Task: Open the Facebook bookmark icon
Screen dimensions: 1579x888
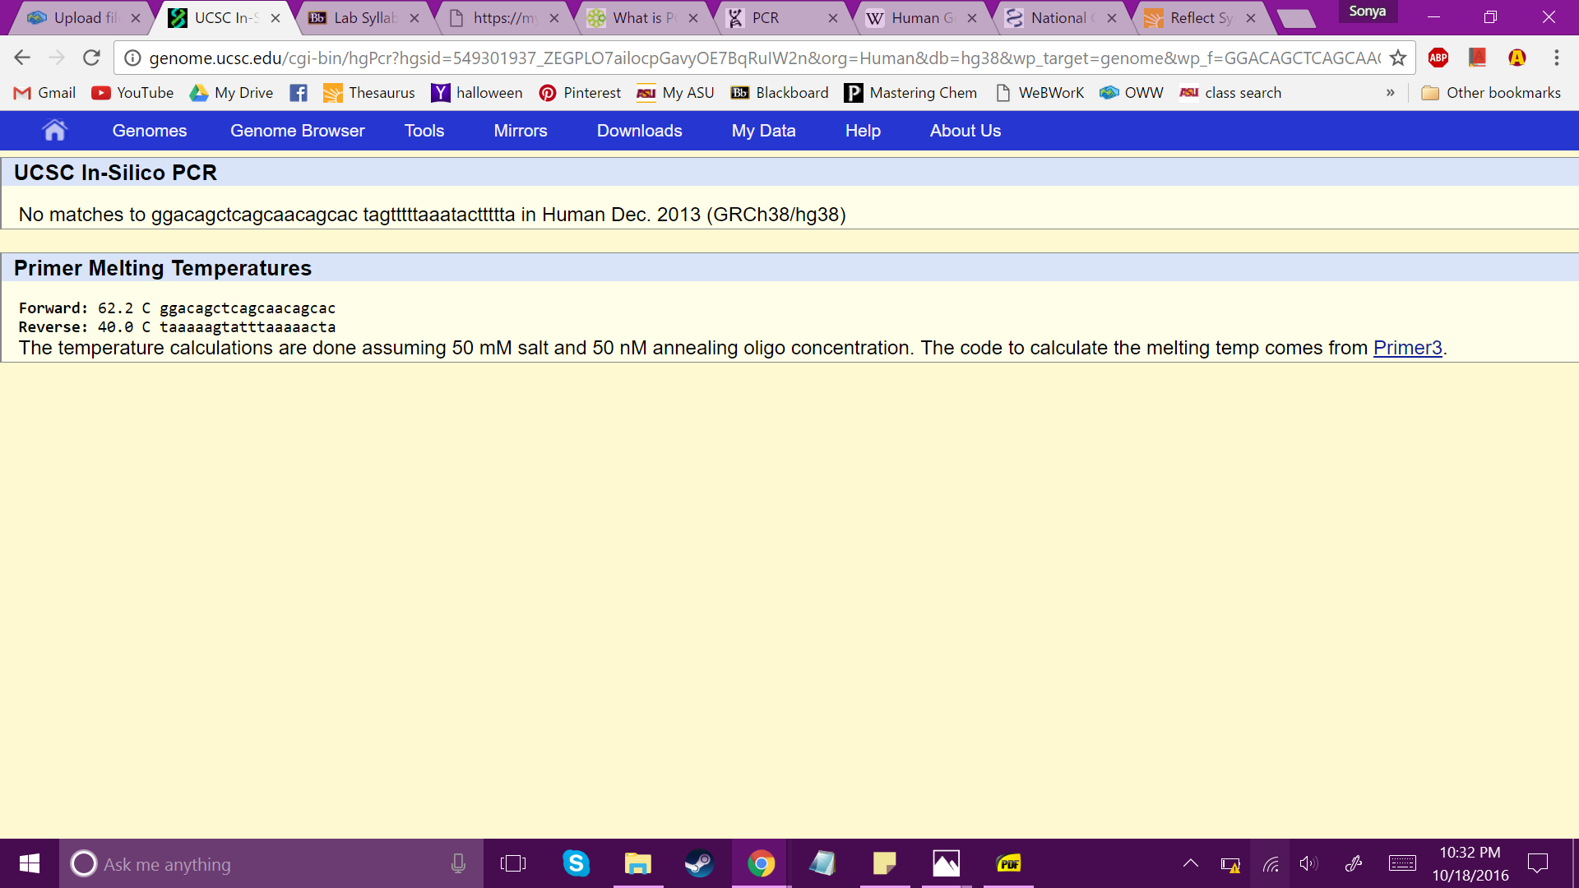Action: [x=299, y=93]
